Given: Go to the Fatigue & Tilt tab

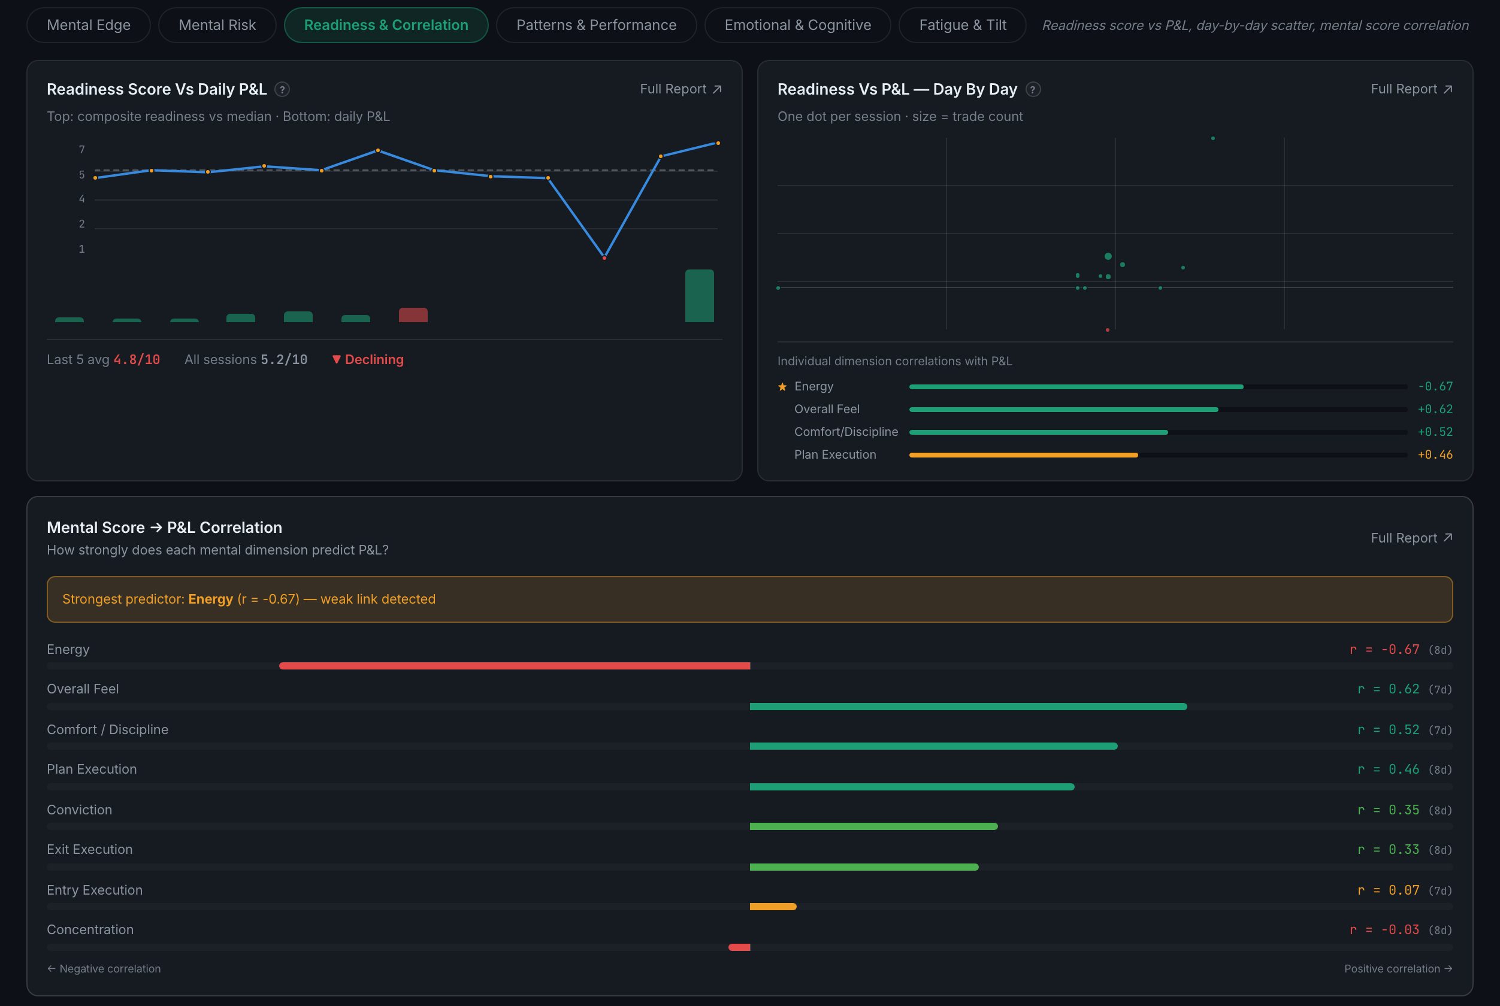Looking at the screenshot, I should click(962, 25).
